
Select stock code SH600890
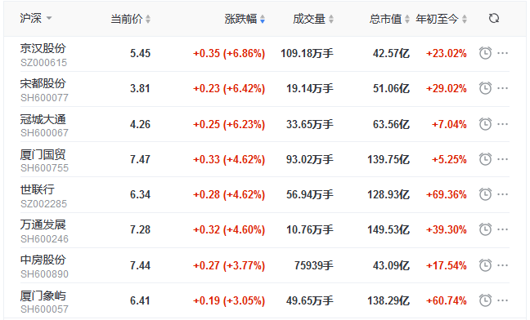click(44, 274)
